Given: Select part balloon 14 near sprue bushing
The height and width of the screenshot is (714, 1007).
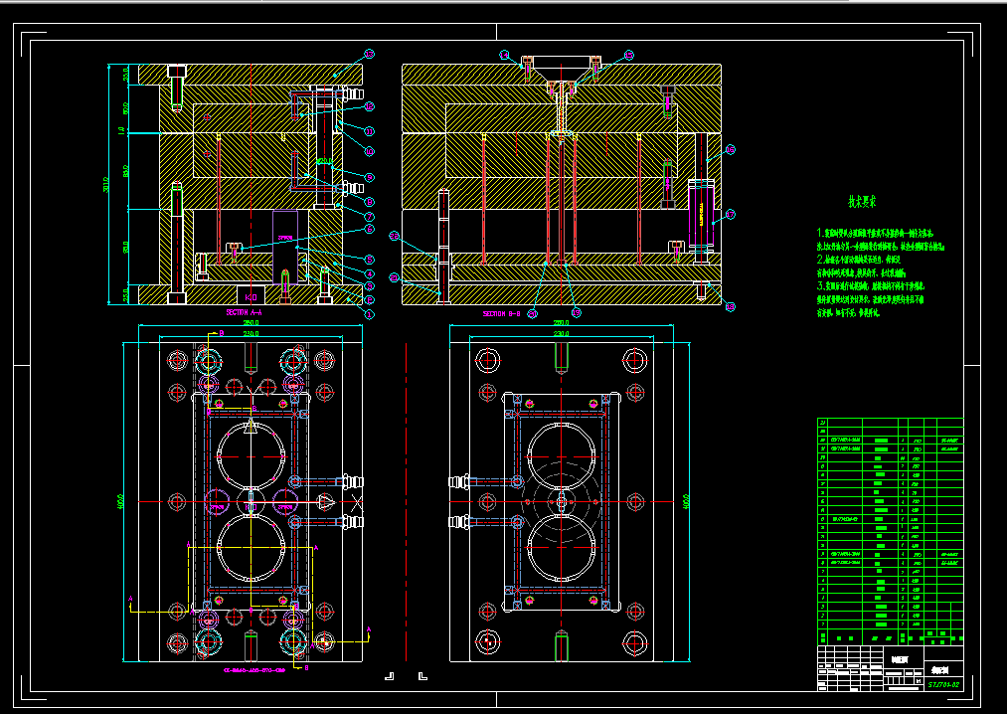Looking at the screenshot, I should (x=504, y=56).
